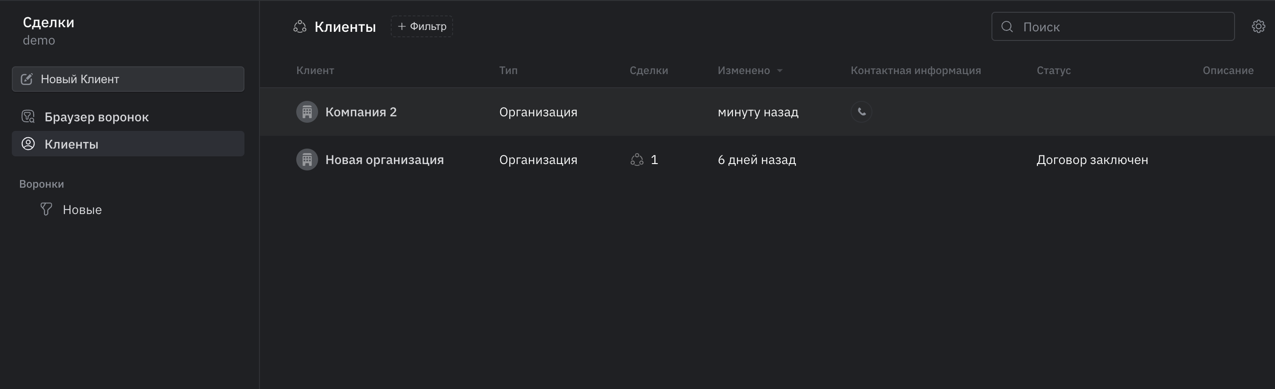Image resolution: width=1275 pixels, height=389 pixels.
Task: Open the Компания 2 client row
Action: point(767,112)
